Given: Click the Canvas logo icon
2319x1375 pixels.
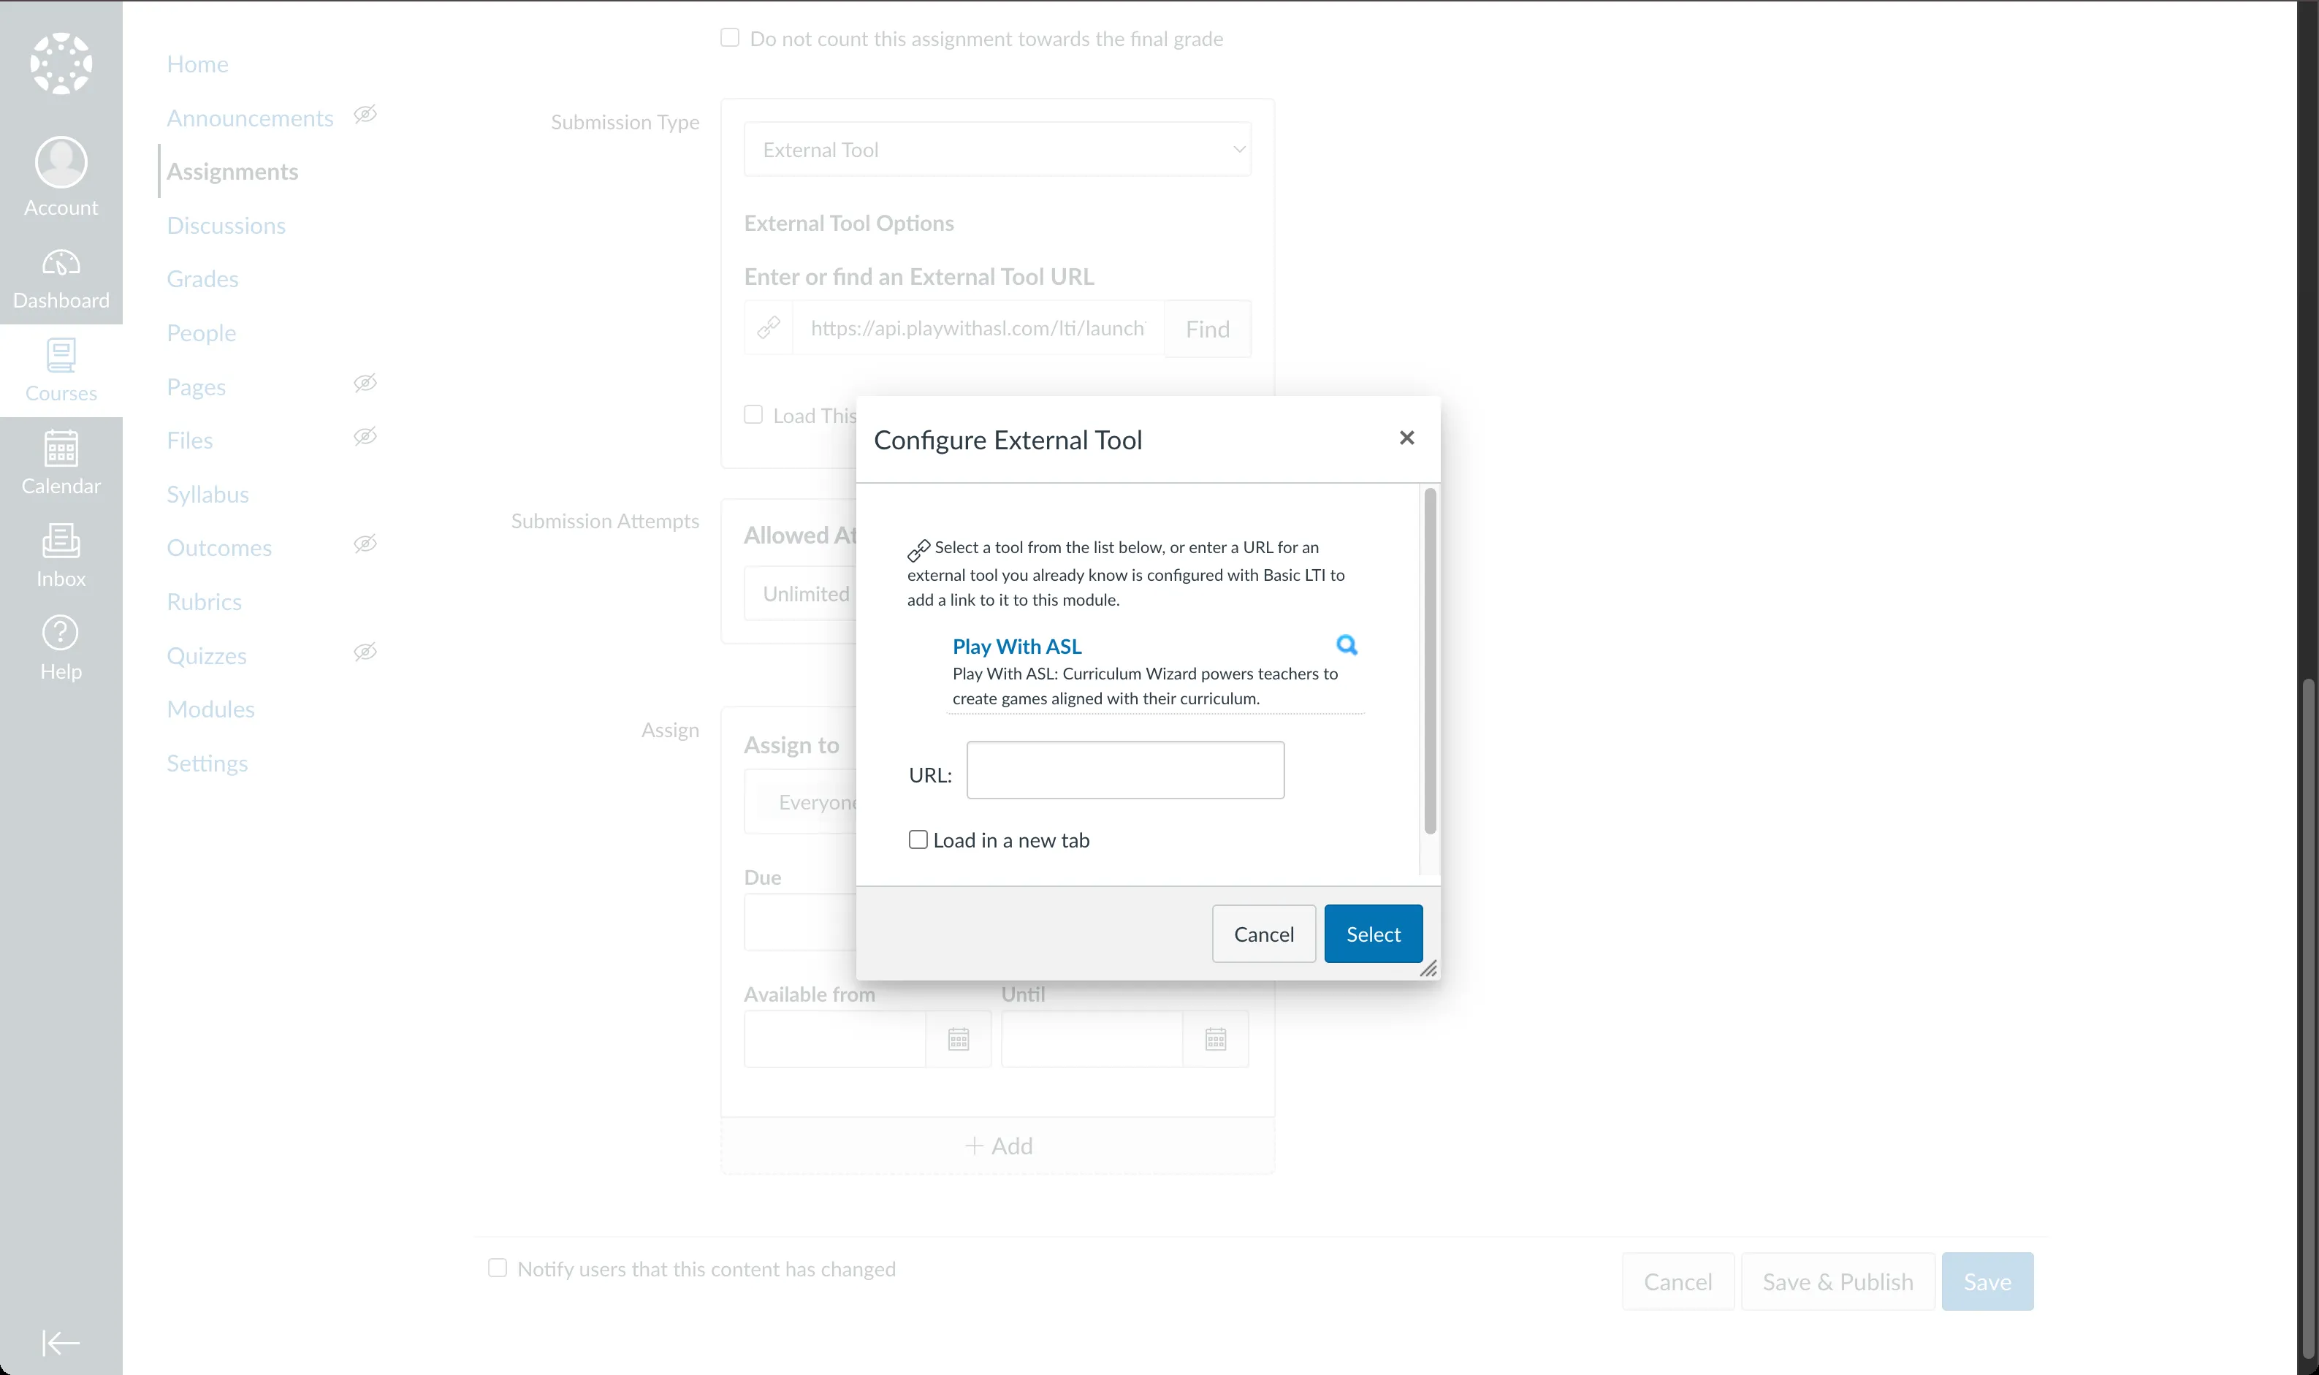Looking at the screenshot, I should pos(61,63).
